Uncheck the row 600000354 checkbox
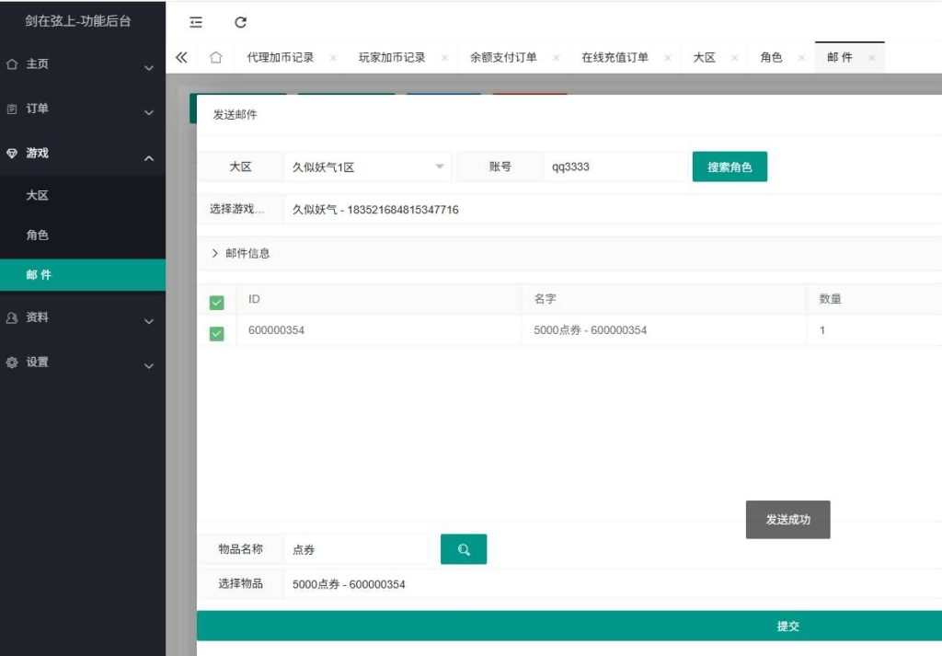The height and width of the screenshot is (656, 942). pos(217,333)
